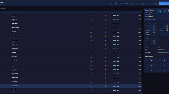Select player Antonio Garcia
169x94 pixels.
tap(15, 44)
